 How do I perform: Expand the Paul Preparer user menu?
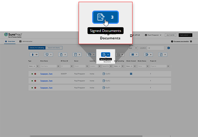tap(153, 35)
